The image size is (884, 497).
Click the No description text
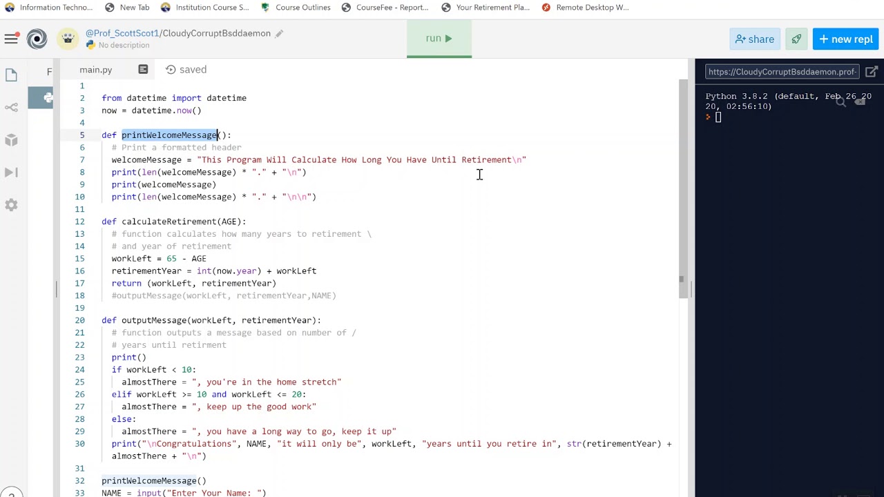click(124, 45)
